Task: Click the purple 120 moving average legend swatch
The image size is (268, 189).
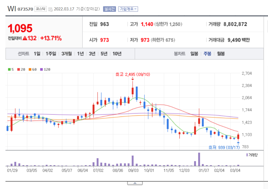Action: click(x=41, y=69)
